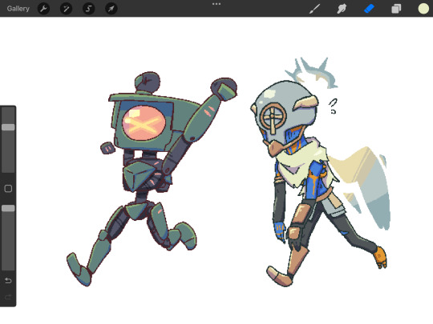Select the Eraser tool
Screen dimensions: 433x324
369,9
